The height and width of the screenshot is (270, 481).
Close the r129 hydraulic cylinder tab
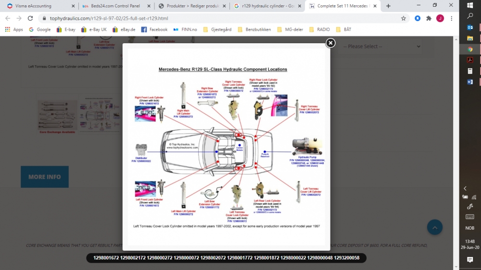(300, 6)
